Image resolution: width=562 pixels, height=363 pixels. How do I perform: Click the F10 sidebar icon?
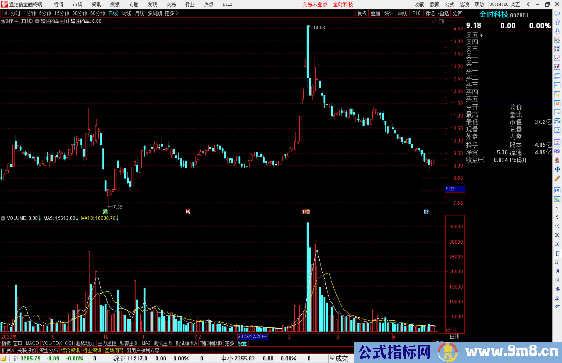pyautogui.click(x=557, y=85)
